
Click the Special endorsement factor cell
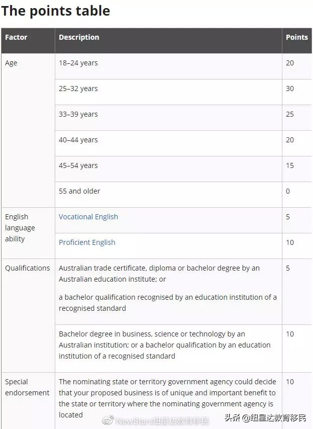click(x=27, y=387)
